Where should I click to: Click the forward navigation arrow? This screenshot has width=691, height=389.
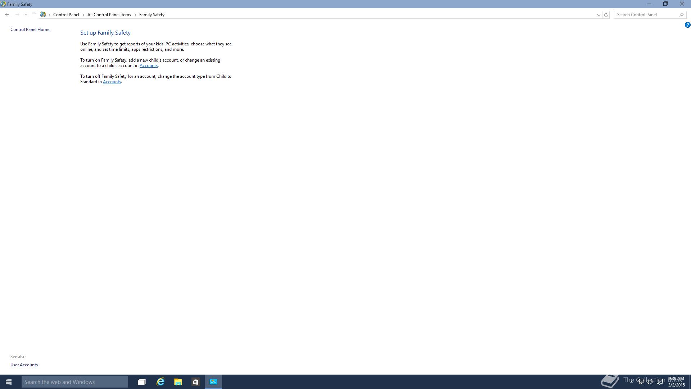tap(17, 15)
